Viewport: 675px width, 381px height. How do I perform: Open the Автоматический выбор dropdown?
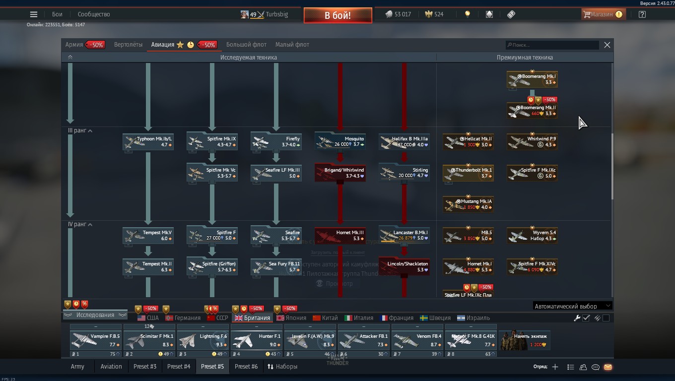[x=572, y=306]
